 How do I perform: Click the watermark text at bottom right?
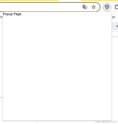point(106,122)
